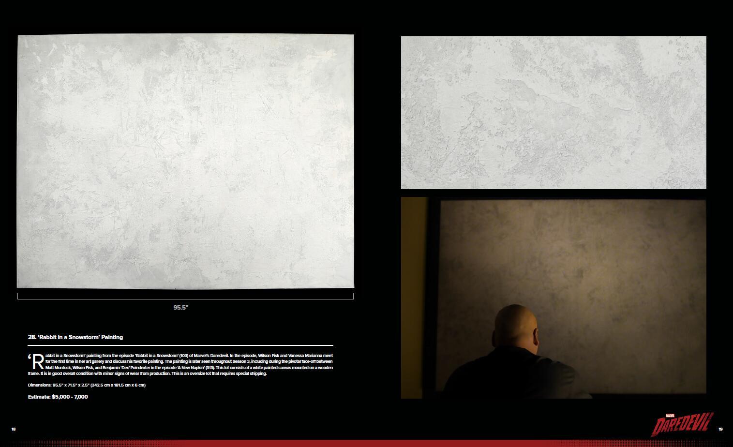Click page number 18
733x447 pixels.
(14, 429)
